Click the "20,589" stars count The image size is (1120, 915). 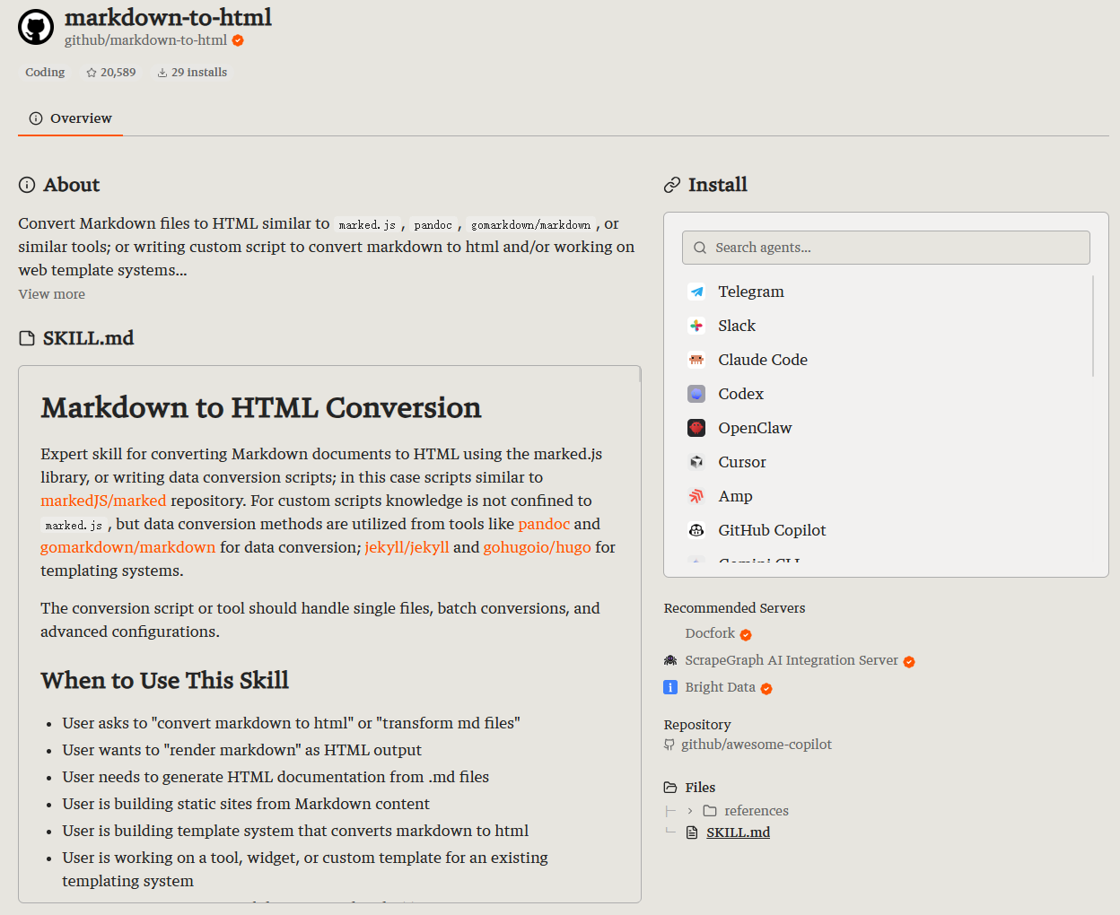118,73
